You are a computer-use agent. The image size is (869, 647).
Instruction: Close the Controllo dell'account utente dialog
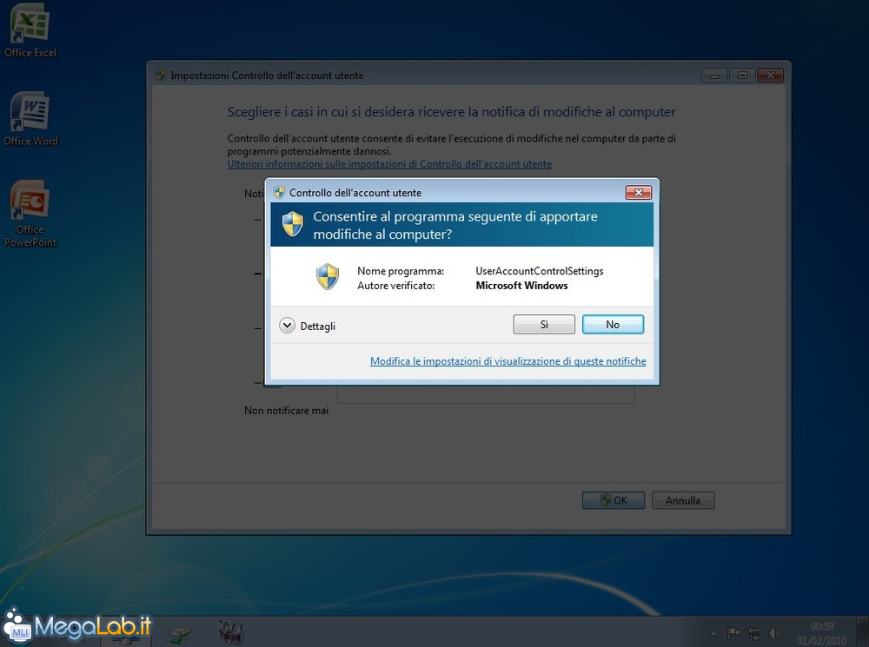click(639, 192)
